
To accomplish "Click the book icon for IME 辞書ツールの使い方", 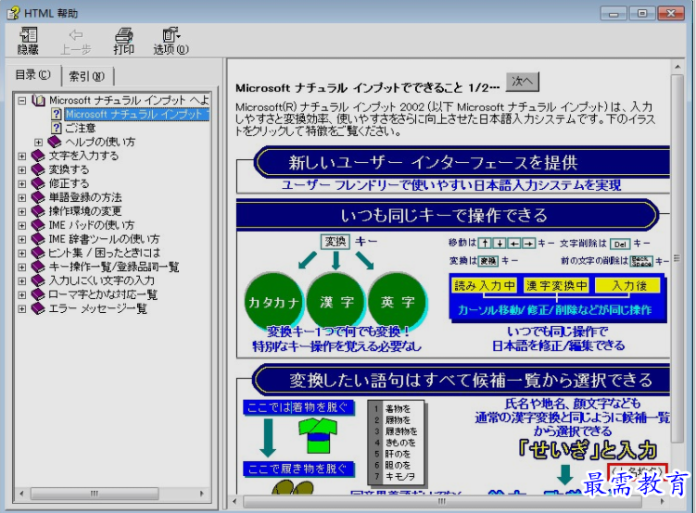I will (38, 239).
